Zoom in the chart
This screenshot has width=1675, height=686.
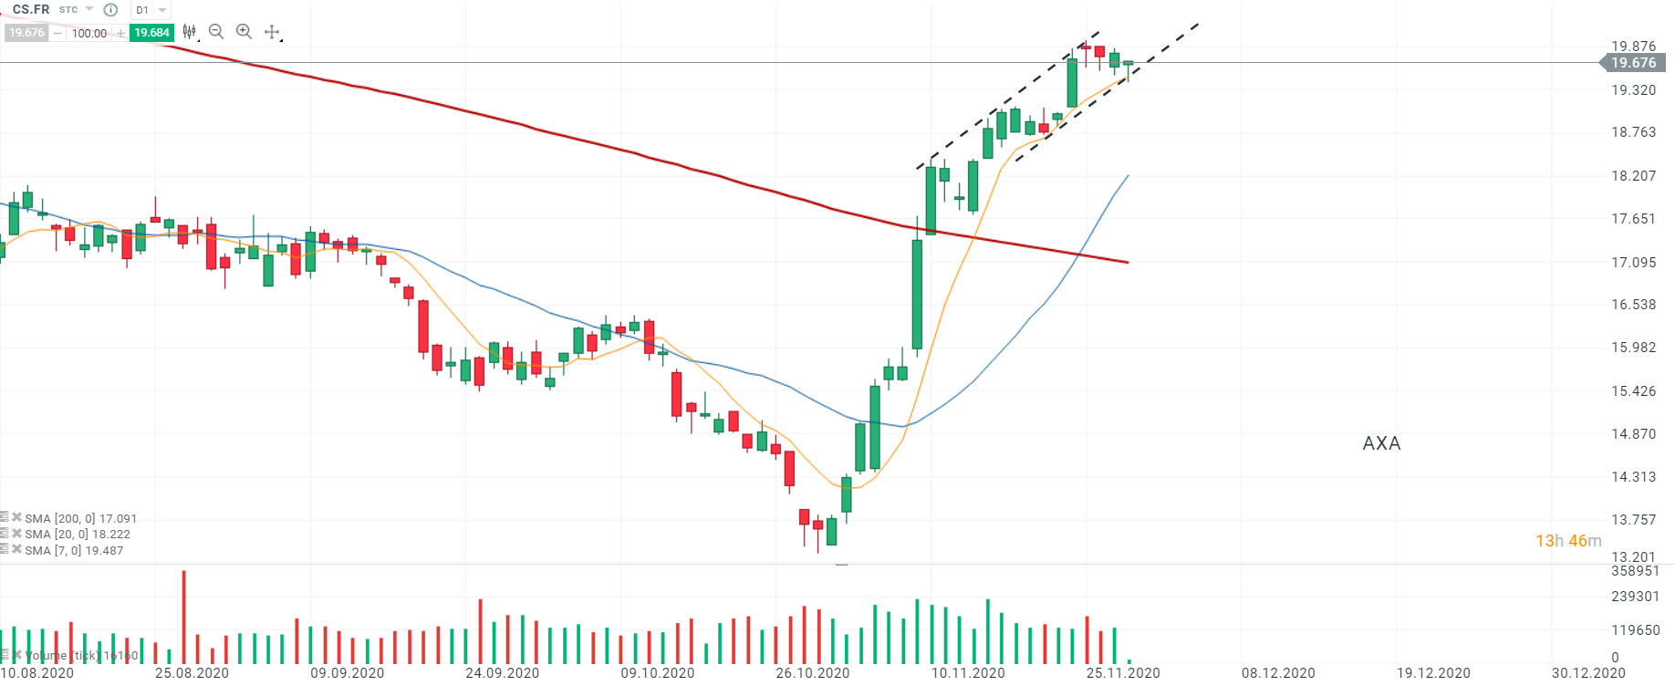[x=244, y=32]
